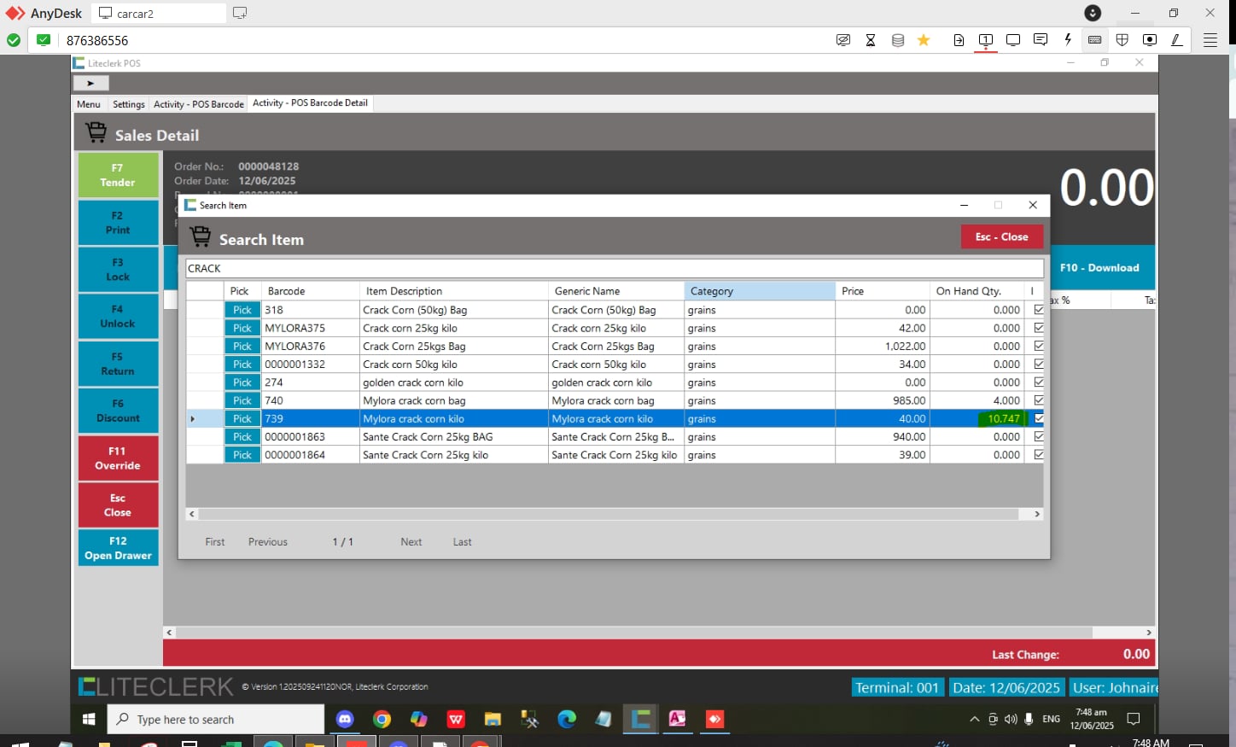Click Pick for Mylora crack corn bag
The width and height of the screenshot is (1236, 747).
[x=242, y=400]
